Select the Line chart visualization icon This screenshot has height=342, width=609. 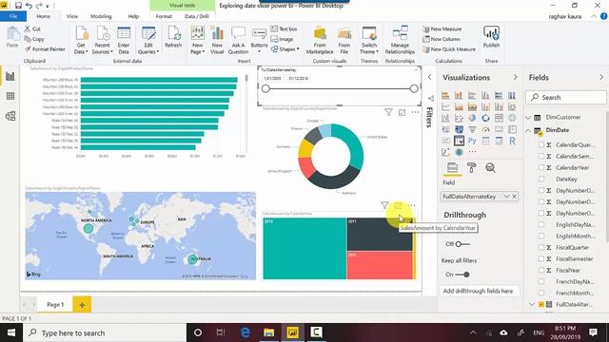pyautogui.click(x=445, y=106)
